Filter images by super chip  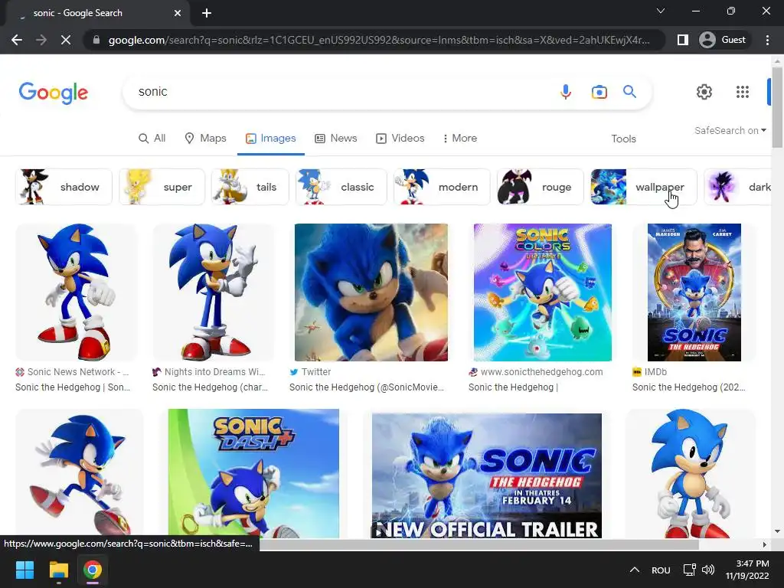[x=162, y=187]
